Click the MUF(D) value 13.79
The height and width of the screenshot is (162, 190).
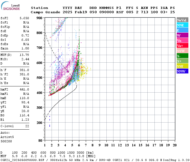24,55
